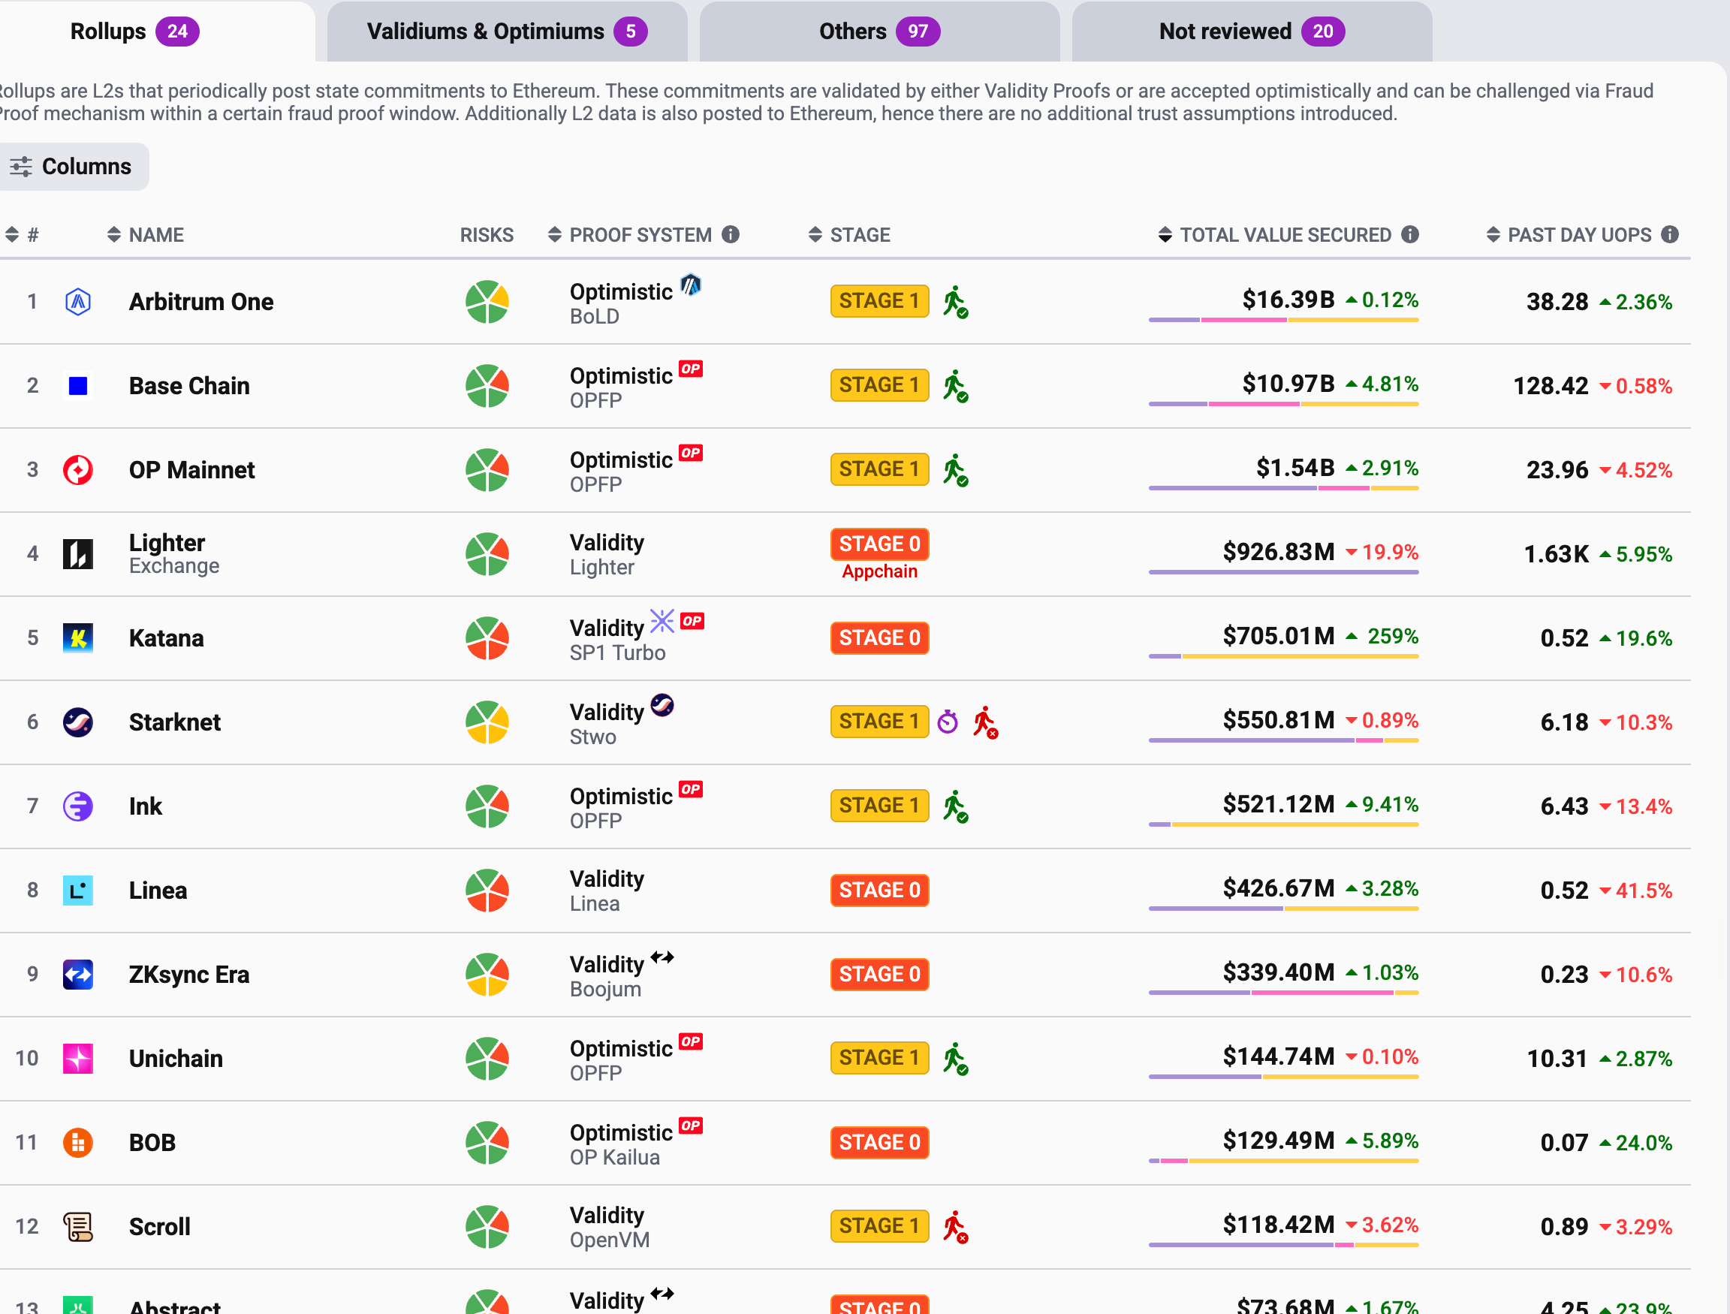Image resolution: width=1730 pixels, height=1314 pixels.
Task: Click the Base Chain blue square logo
Action: [78, 386]
